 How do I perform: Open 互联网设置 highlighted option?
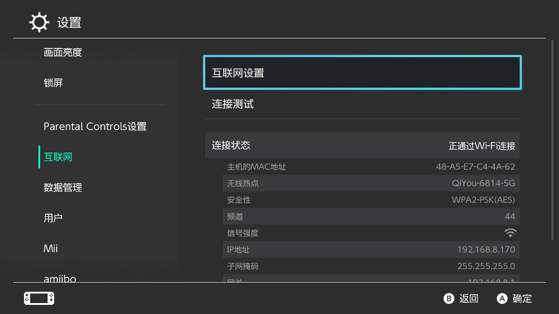coord(362,72)
